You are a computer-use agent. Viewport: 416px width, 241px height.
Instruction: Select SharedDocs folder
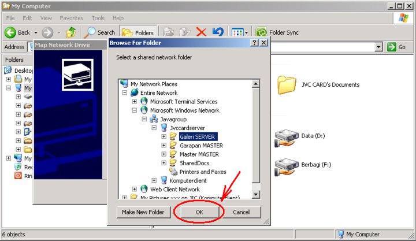point(195,163)
